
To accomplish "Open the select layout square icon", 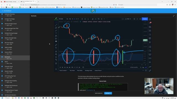I will click(x=123, y=19).
